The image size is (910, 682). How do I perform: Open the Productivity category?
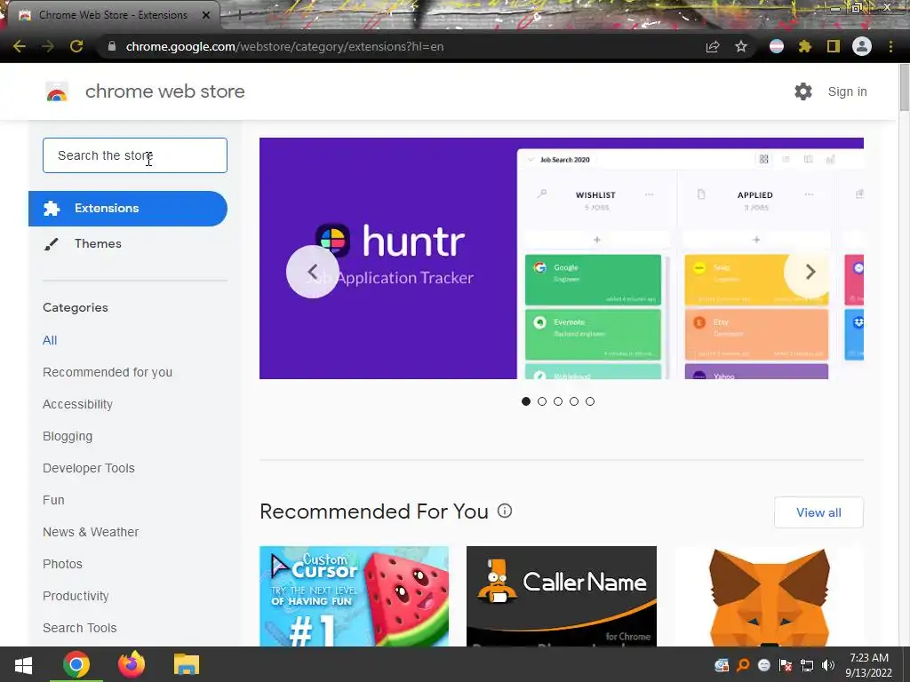click(76, 596)
